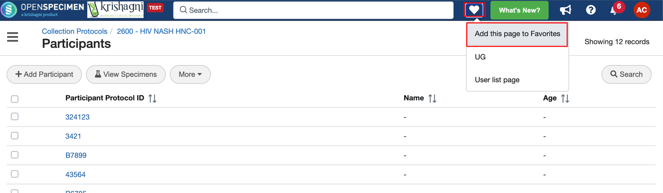The height and width of the screenshot is (193, 663).
Task: Open the announcements megaphone icon
Action: [x=565, y=10]
